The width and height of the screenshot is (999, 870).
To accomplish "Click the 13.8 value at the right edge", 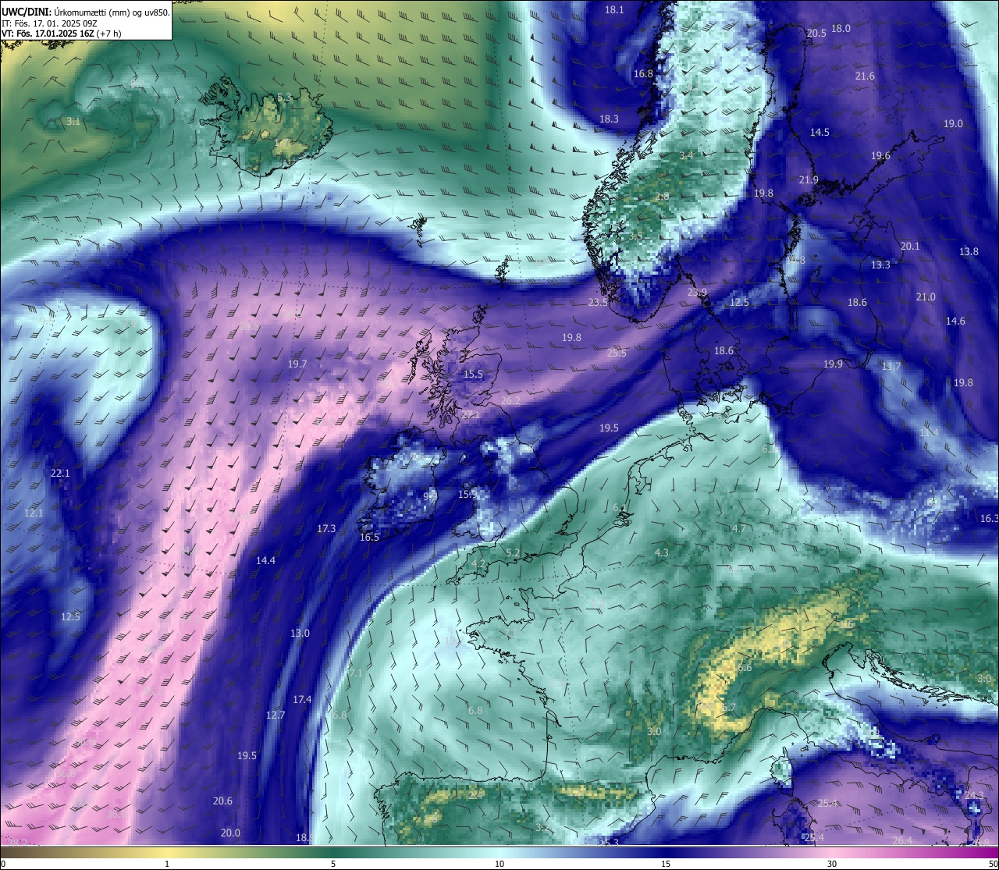I will tap(969, 251).
